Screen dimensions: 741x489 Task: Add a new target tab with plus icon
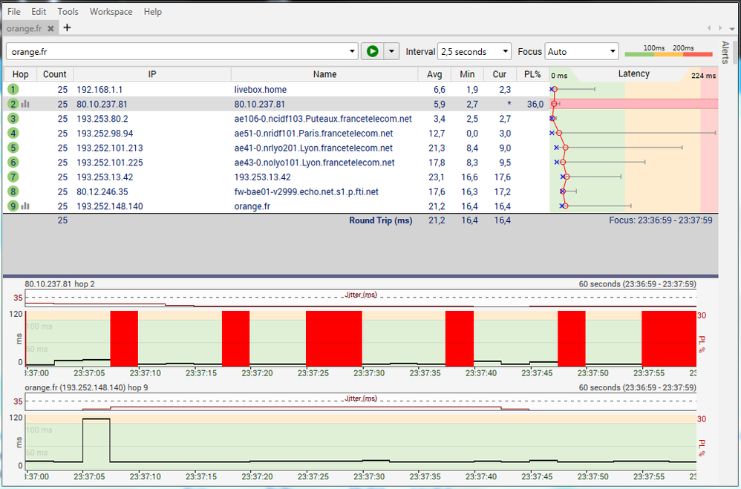pos(67,28)
